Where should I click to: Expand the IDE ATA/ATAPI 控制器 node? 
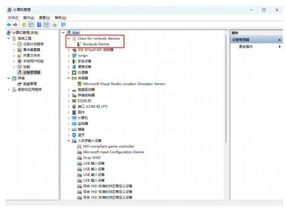tap(69, 50)
